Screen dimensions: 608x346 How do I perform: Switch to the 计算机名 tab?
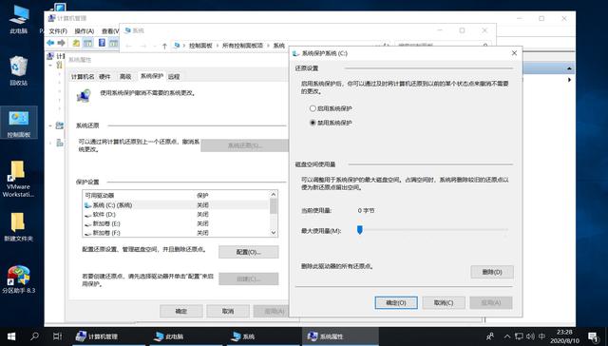pyautogui.click(x=83, y=77)
